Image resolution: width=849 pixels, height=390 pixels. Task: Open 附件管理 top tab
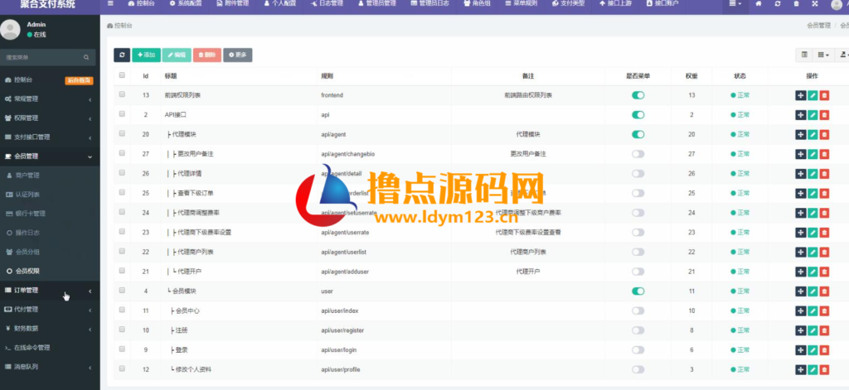tap(233, 3)
